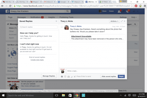Open Action Center notifications icon

pos(129,95)
